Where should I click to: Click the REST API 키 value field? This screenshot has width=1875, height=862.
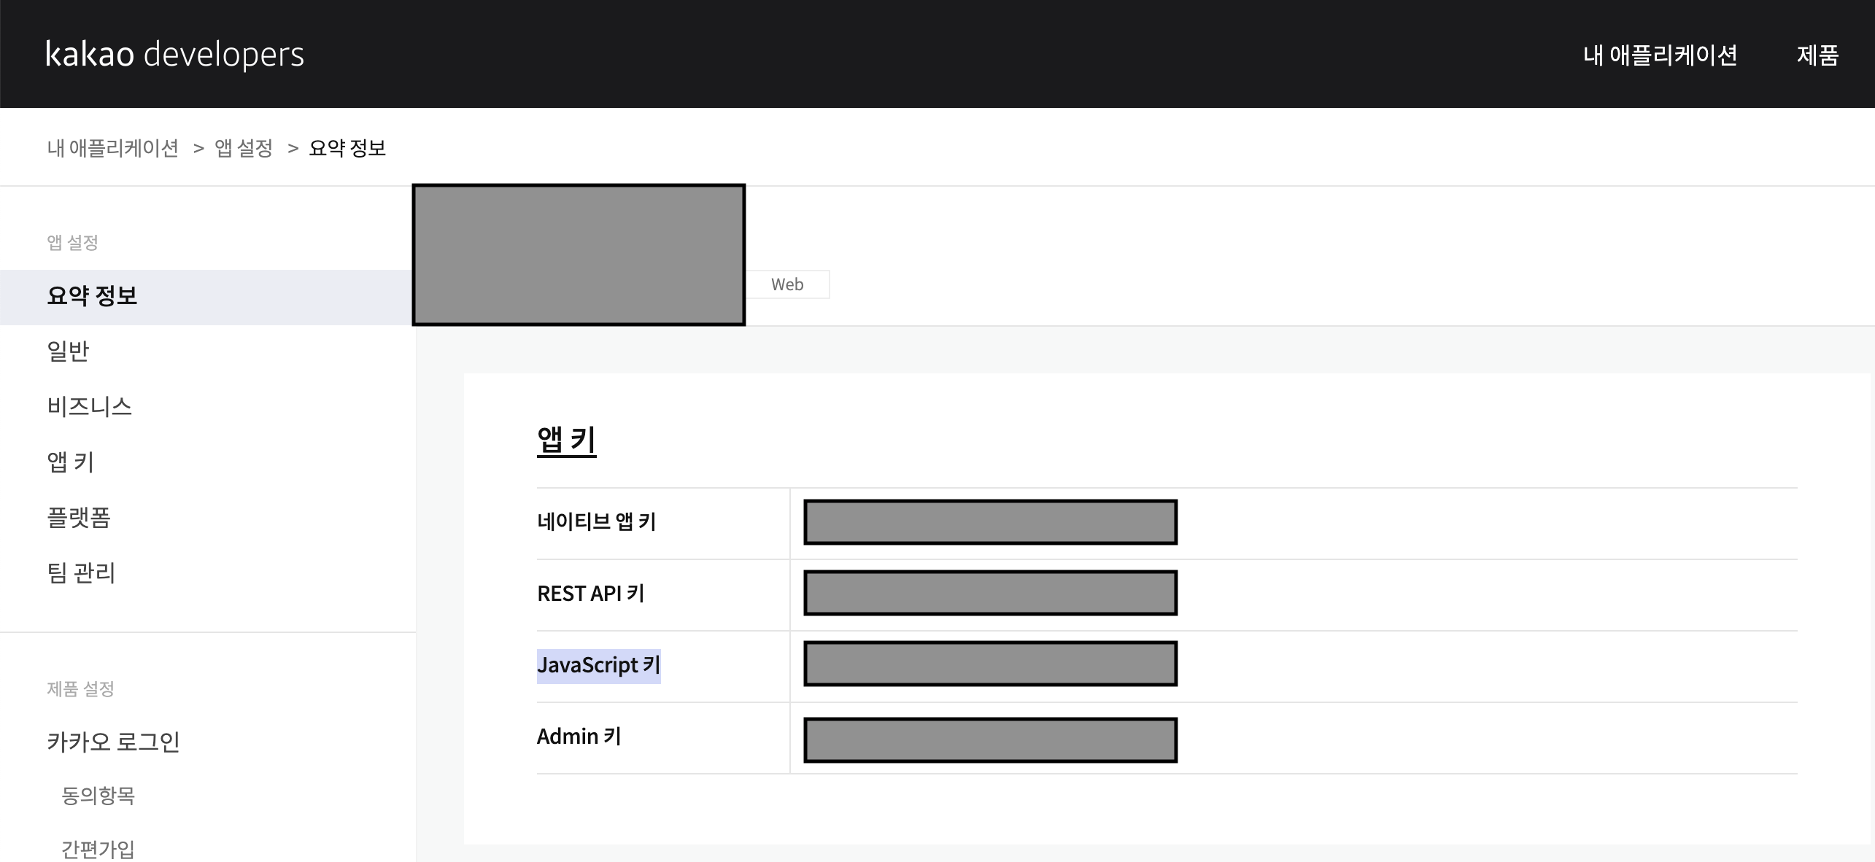coord(990,593)
